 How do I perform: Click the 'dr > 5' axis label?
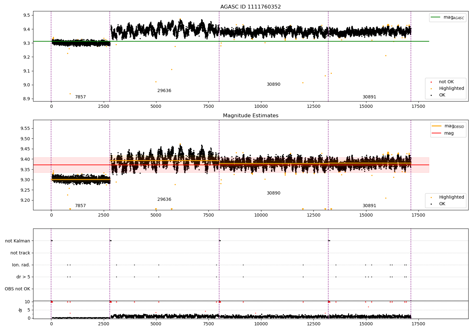pos(23,277)
